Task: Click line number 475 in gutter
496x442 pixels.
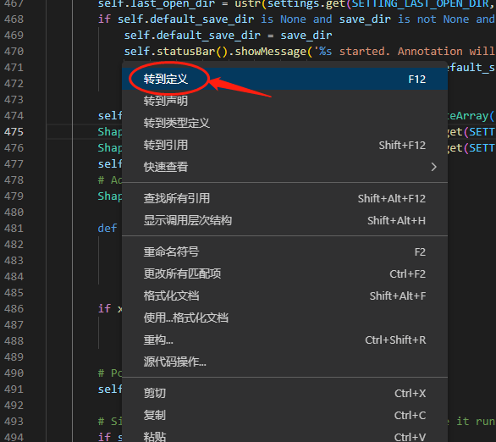Action: [x=14, y=131]
